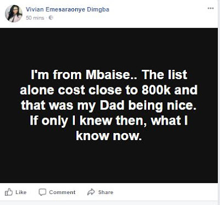The height and width of the screenshot is (205, 220).
Task: Click the globe privacy icon beside timestamp
Action: pyautogui.click(x=51, y=18)
